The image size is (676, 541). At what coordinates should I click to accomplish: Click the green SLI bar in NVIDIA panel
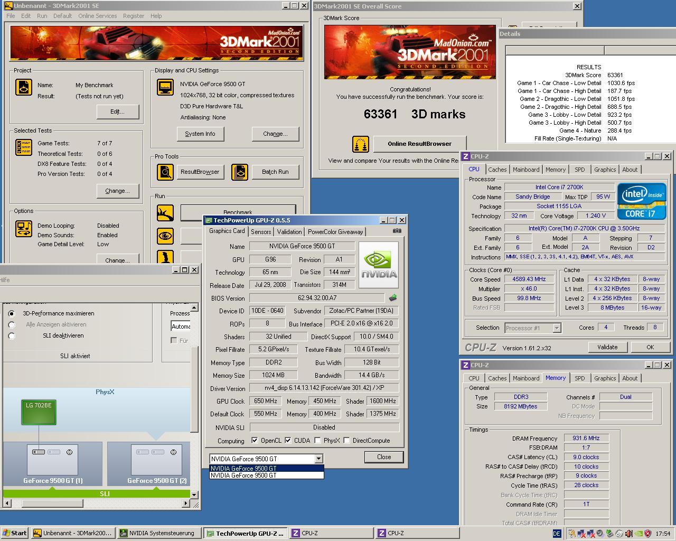(97, 493)
